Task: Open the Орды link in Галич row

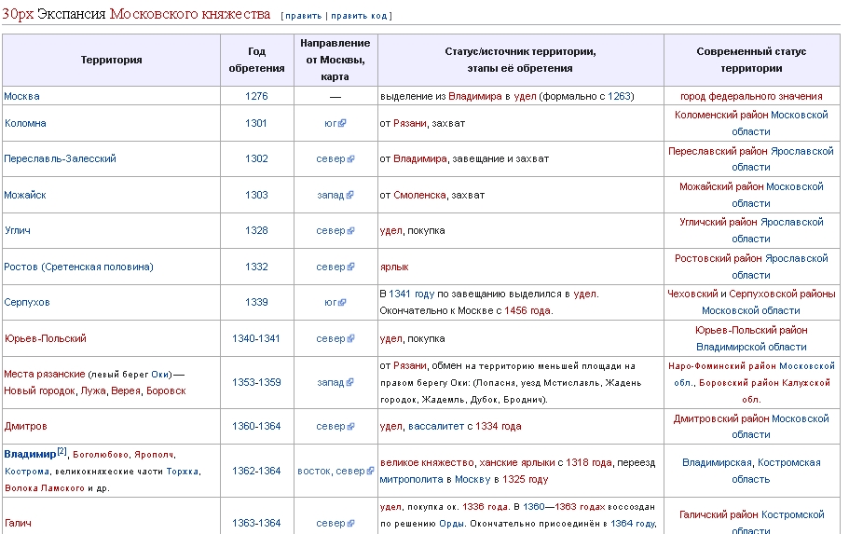Action: (x=452, y=524)
